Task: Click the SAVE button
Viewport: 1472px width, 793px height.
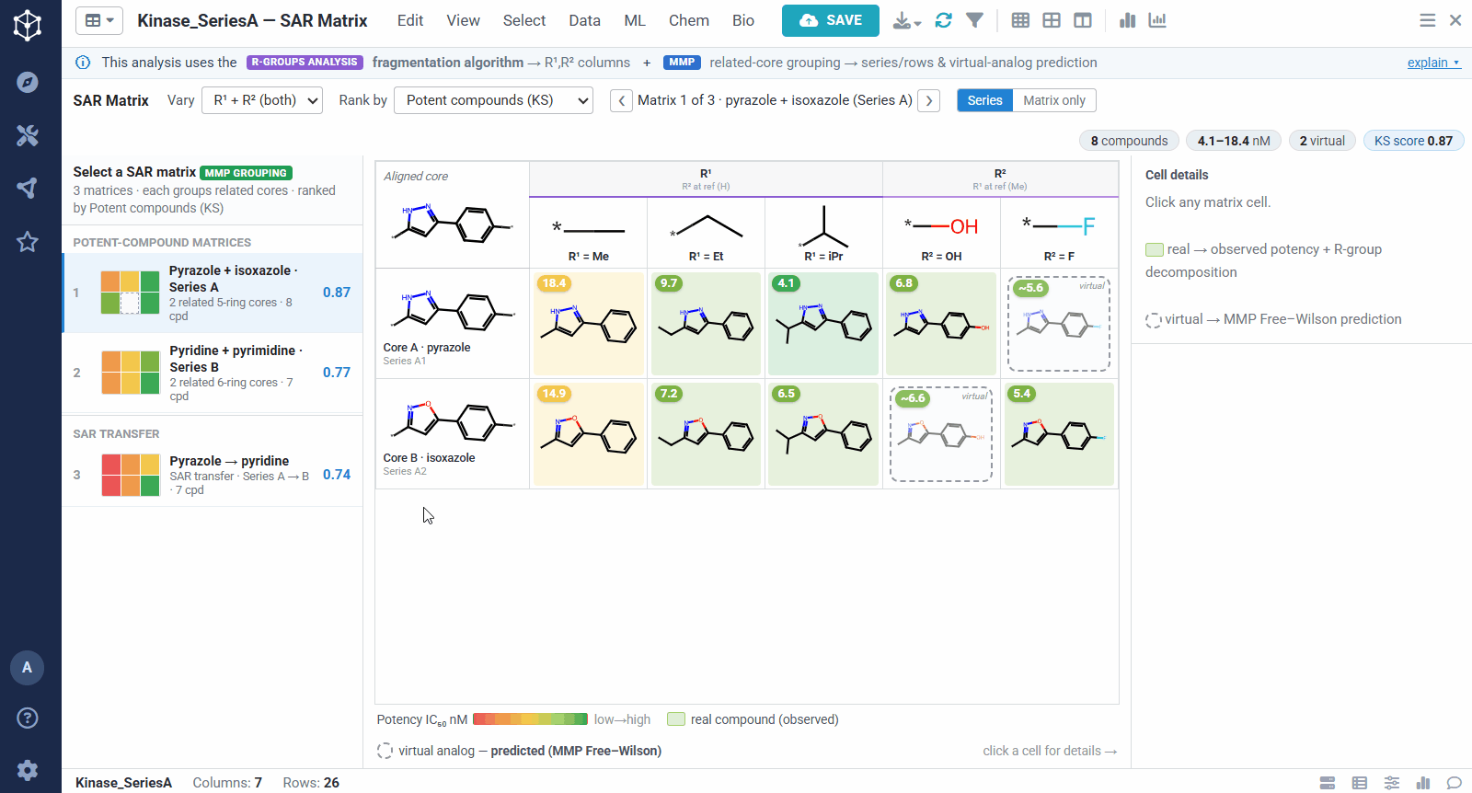Action: pos(831,20)
